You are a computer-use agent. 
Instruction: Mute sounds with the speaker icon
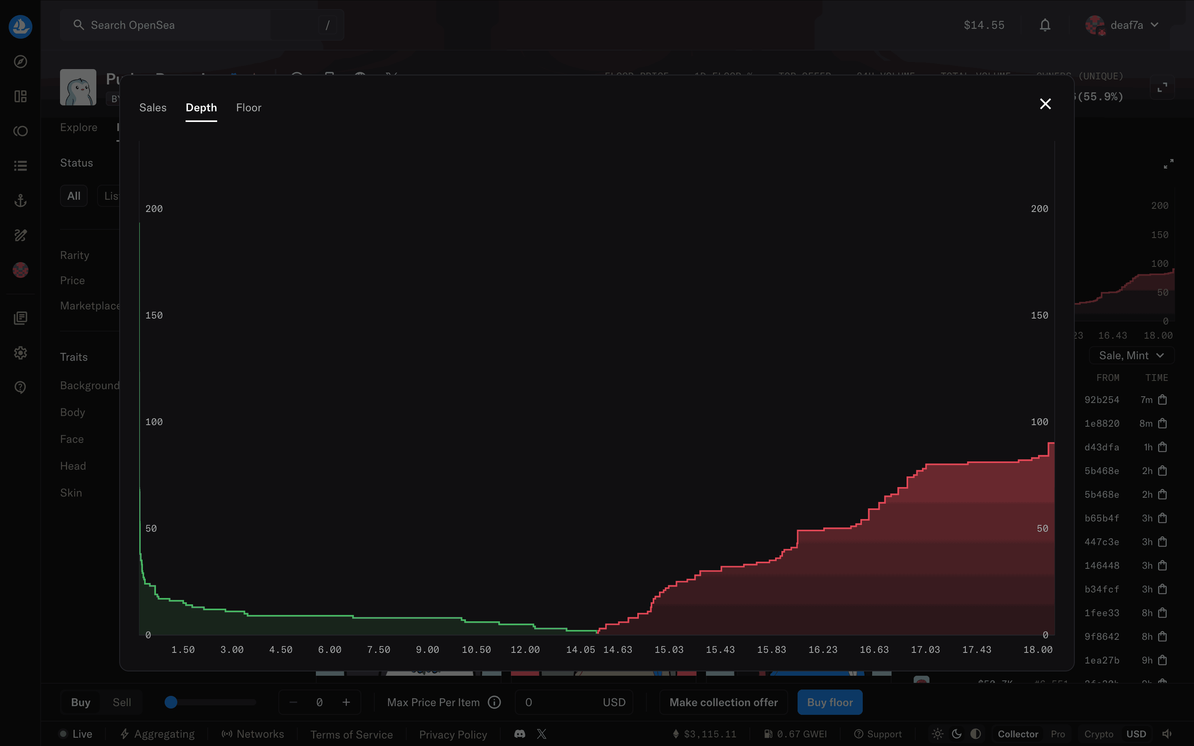click(x=1167, y=734)
